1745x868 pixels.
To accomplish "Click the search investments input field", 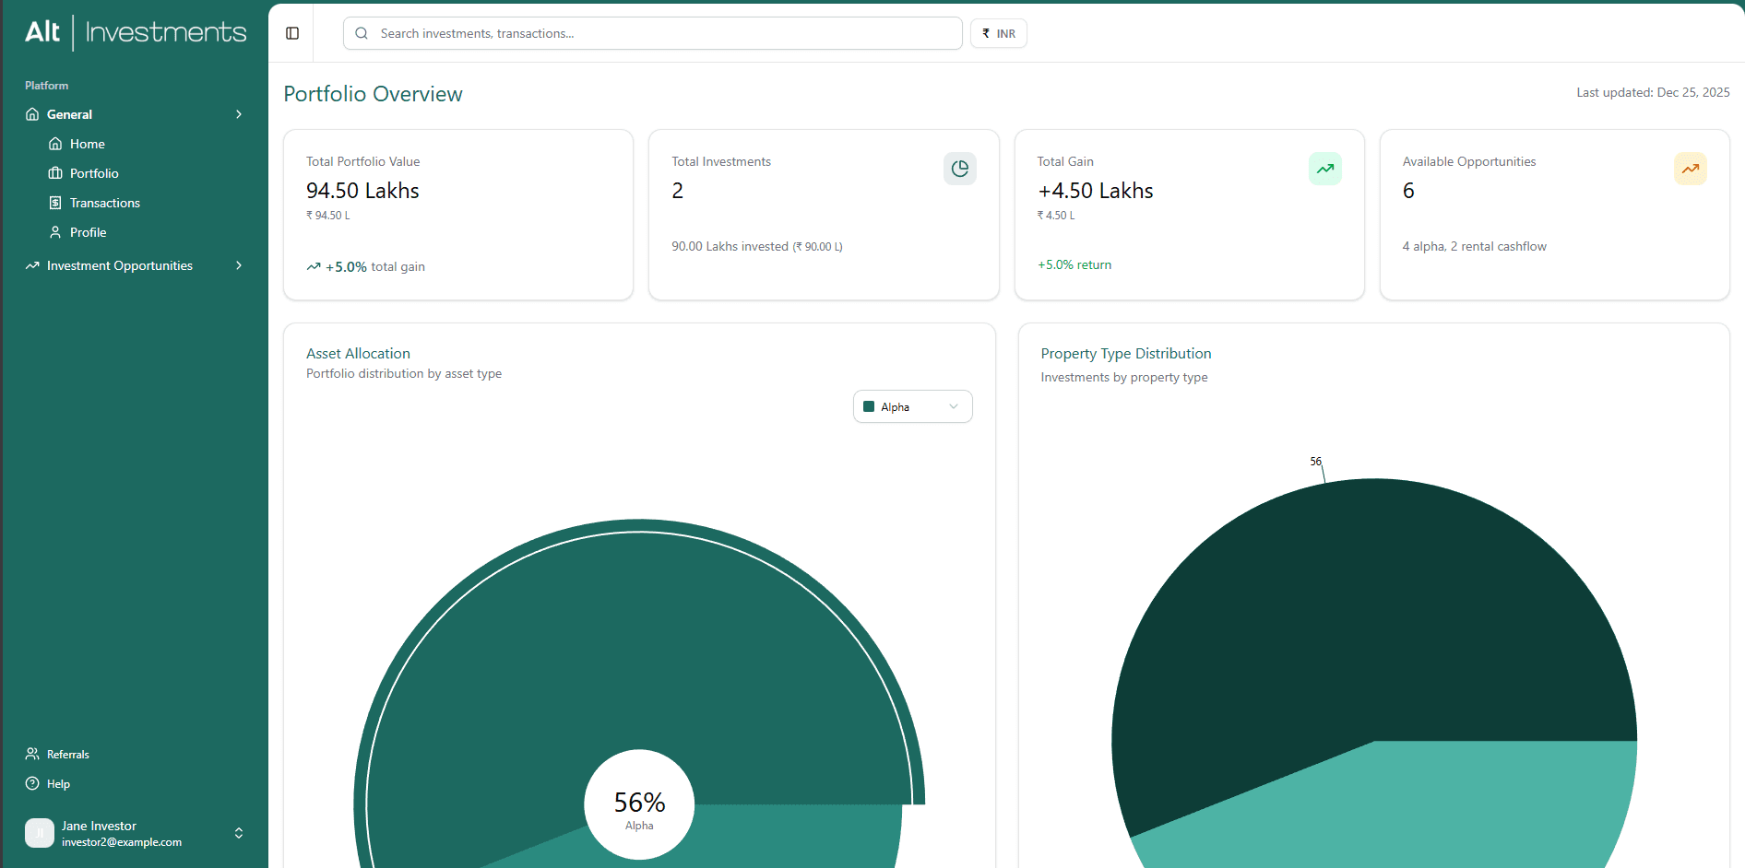I will pyautogui.click(x=652, y=33).
